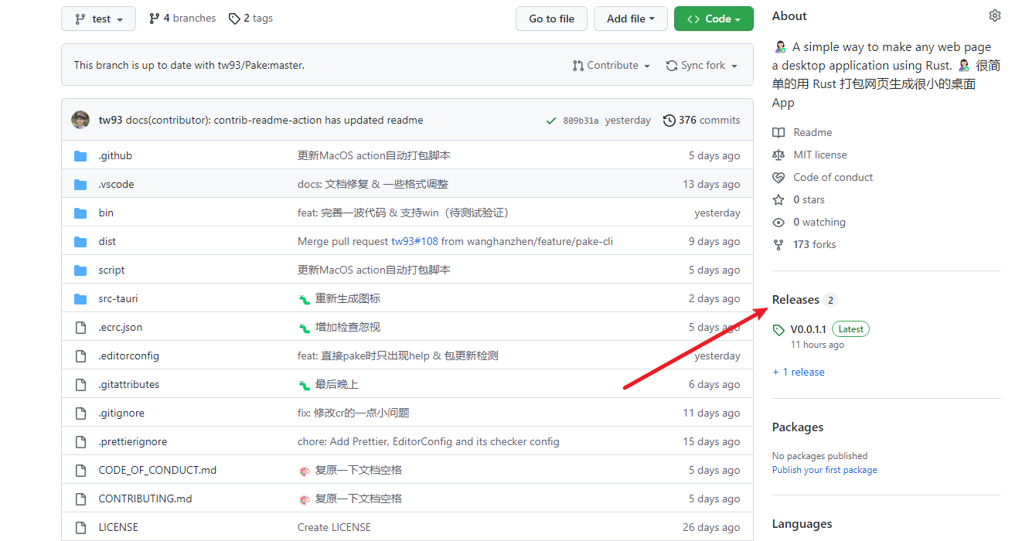Click the tw93 user avatar
1029x541 pixels.
pos(80,120)
